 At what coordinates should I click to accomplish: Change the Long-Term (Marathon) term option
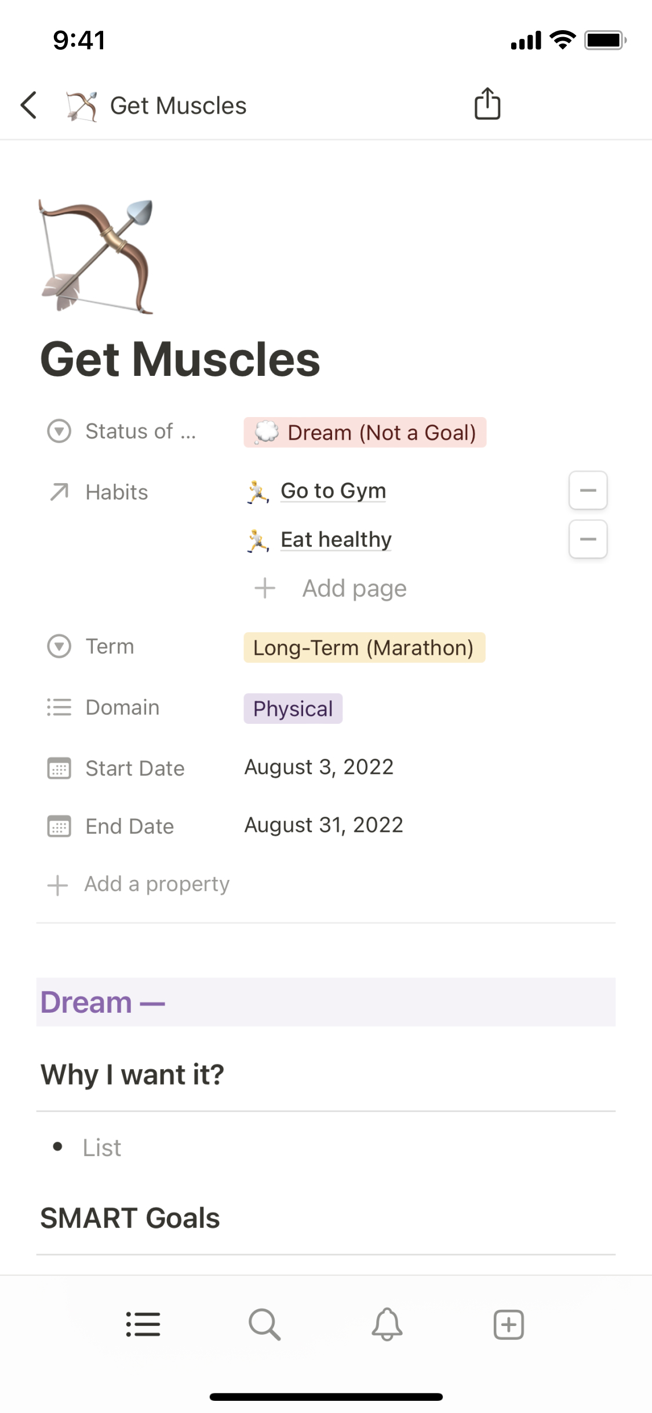pos(364,647)
